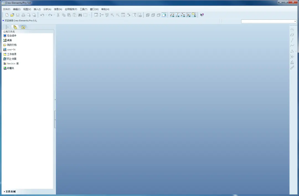Switch to the Favorites navigator tab

23,27
